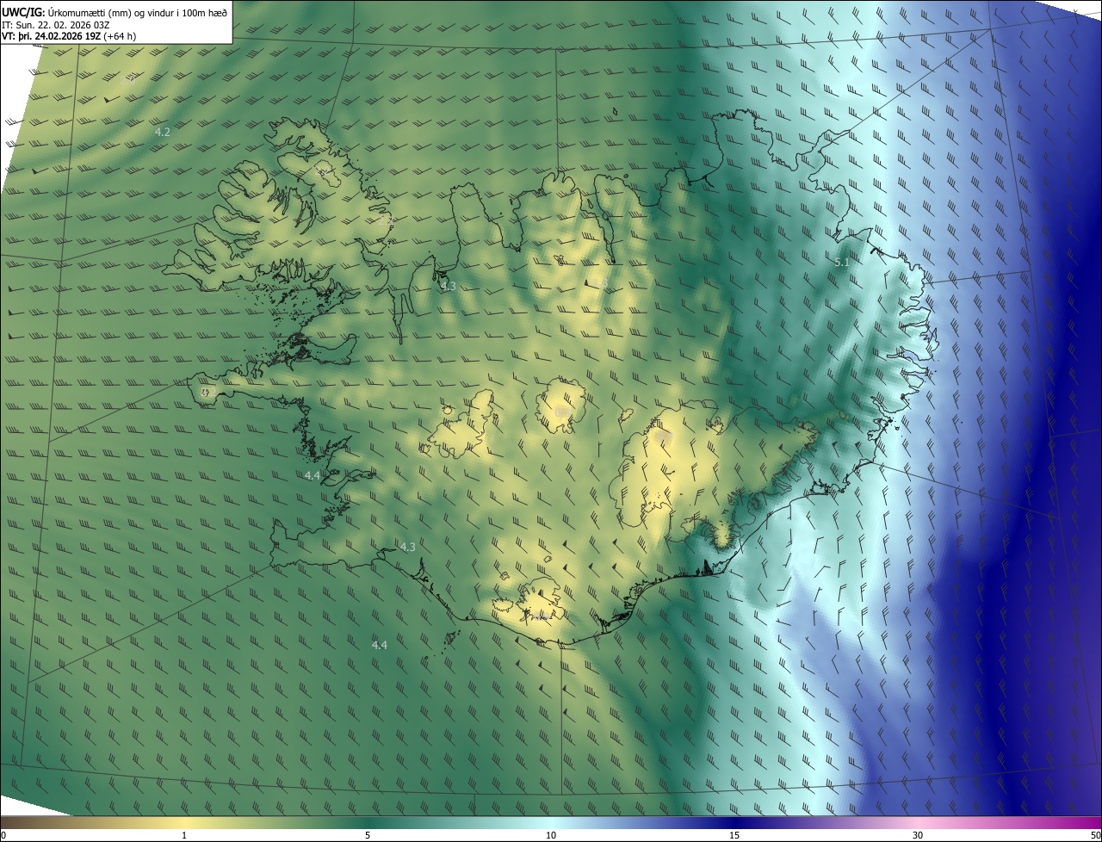Click the '2.2' value label on the eastern Westfjords

coord(385,221)
